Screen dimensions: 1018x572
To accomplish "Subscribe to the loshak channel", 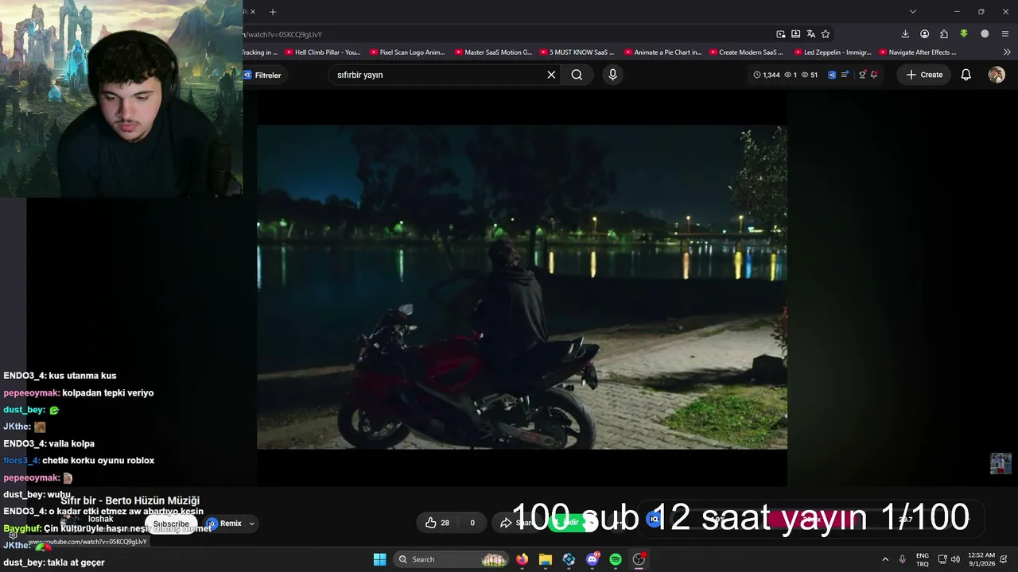I will [x=171, y=524].
